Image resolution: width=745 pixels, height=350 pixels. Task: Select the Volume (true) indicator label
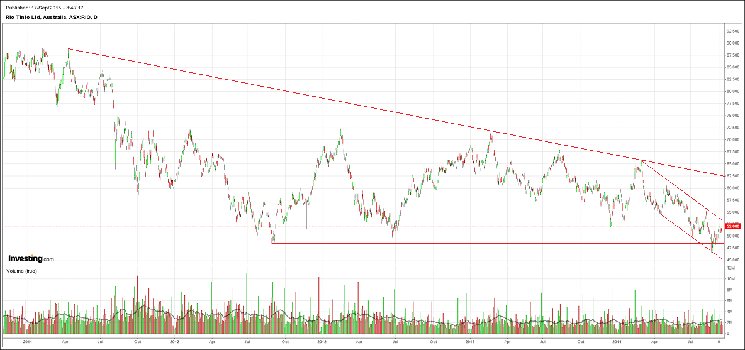point(22,271)
